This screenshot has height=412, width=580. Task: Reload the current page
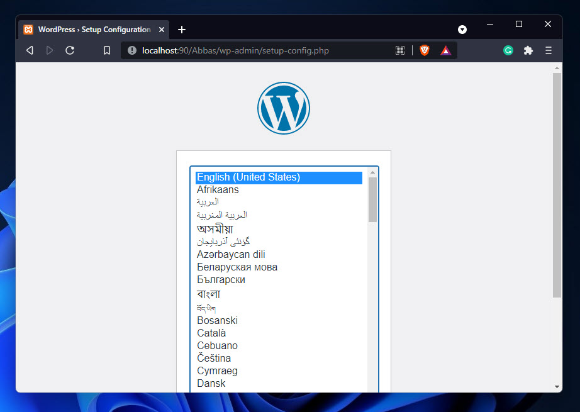(x=70, y=50)
